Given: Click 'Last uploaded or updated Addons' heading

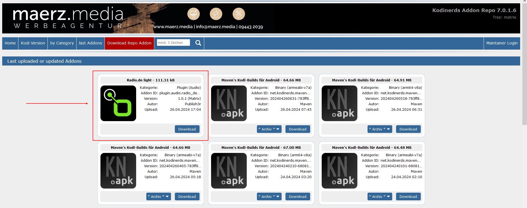Looking at the screenshot, I should [x=44, y=61].
